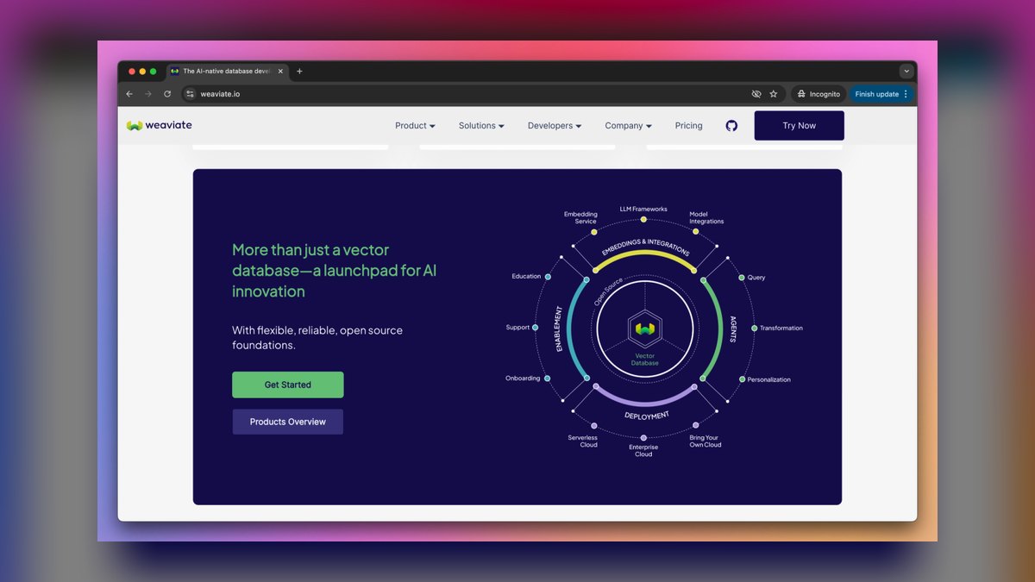Click the Weaviate logo in the navbar

(x=160, y=125)
